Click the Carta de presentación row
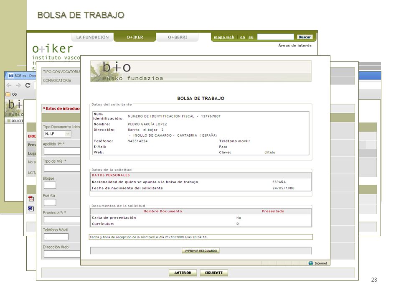Viewport: 401px width, 301px height. pos(201,218)
